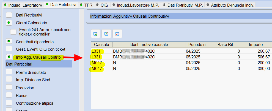Image resolution: width=272 pixels, height=111 pixels.
Task: Toggle the Giorni Calendario section button
Action: tap(9, 23)
